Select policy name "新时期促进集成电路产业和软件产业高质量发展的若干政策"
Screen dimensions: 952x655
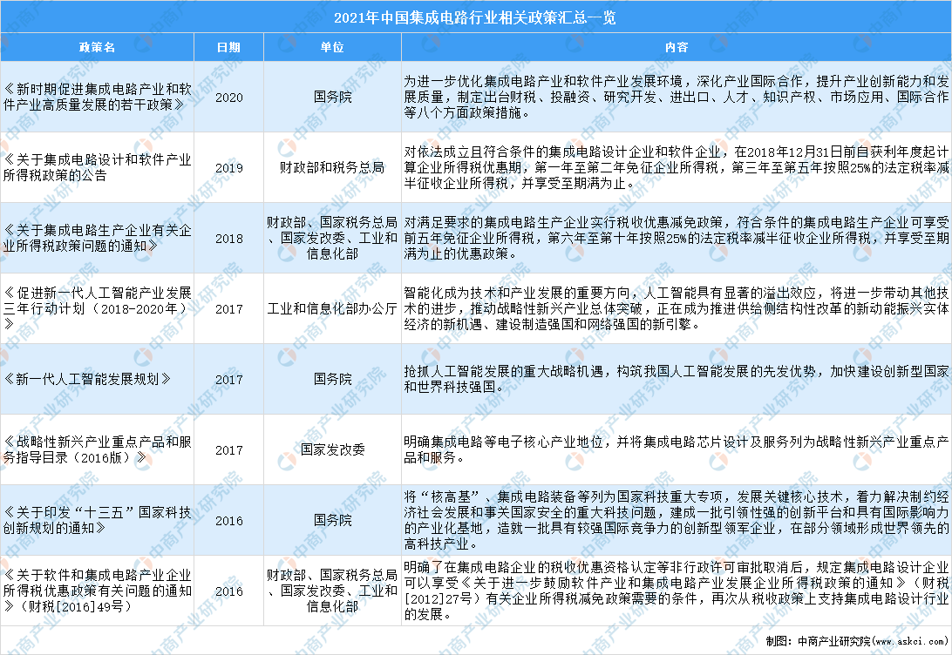pos(97,97)
